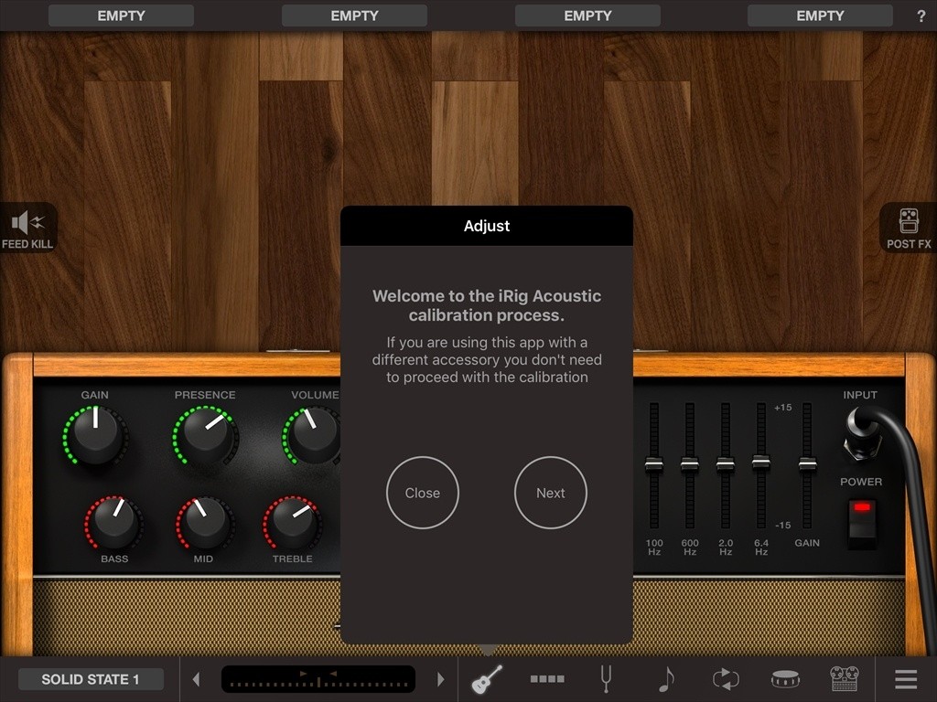Open the tuning fork tuner
The height and width of the screenshot is (702, 937).
tap(606, 679)
